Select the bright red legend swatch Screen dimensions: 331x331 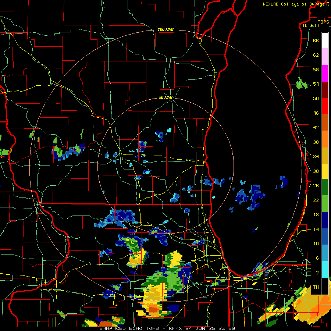325,106
